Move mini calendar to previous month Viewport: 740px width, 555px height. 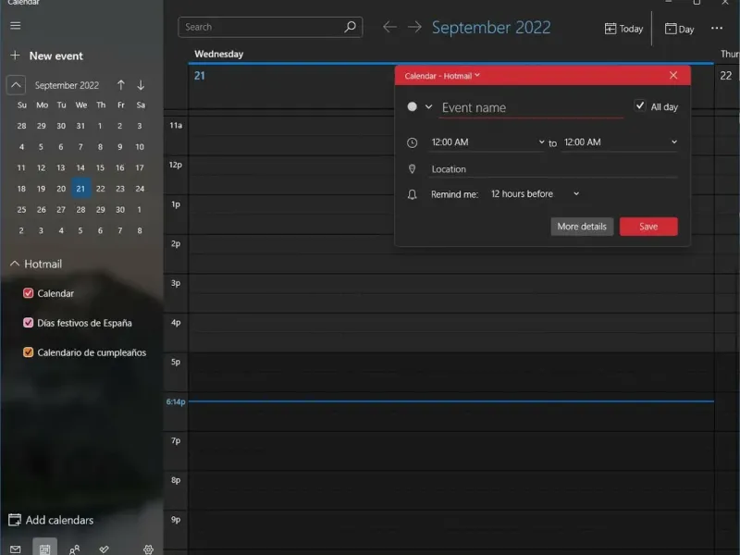point(121,85)
